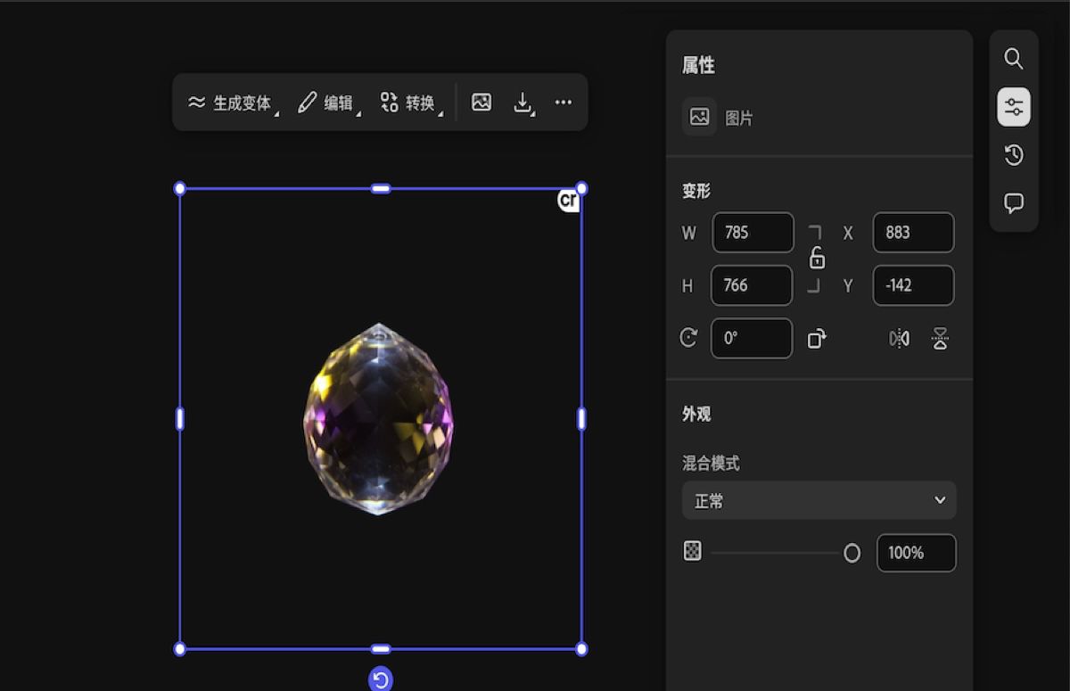Screen dimensions: 1070x691
Task: Flip the image horizontally
Action: (899, 338)
